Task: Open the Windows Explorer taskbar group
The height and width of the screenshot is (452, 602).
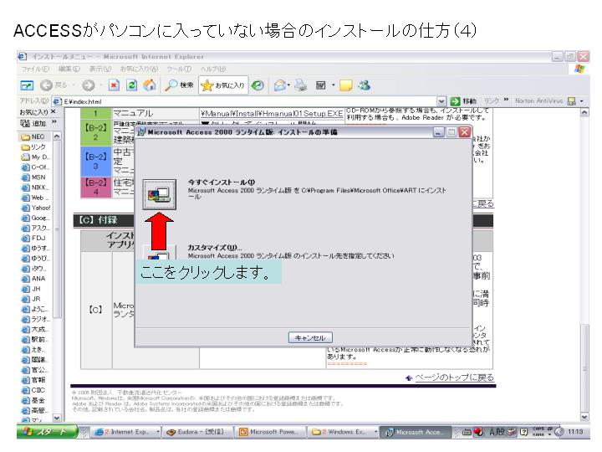Action: click(x=343, y=432)
